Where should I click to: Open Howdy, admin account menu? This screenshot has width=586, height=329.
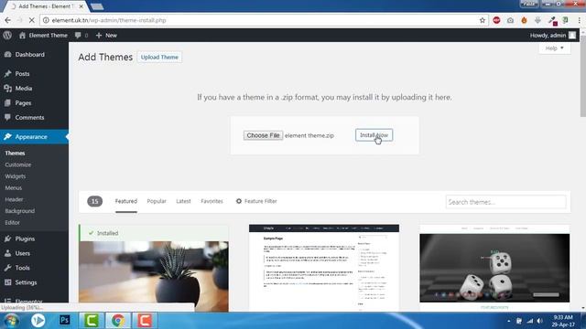tap(552, 35)
